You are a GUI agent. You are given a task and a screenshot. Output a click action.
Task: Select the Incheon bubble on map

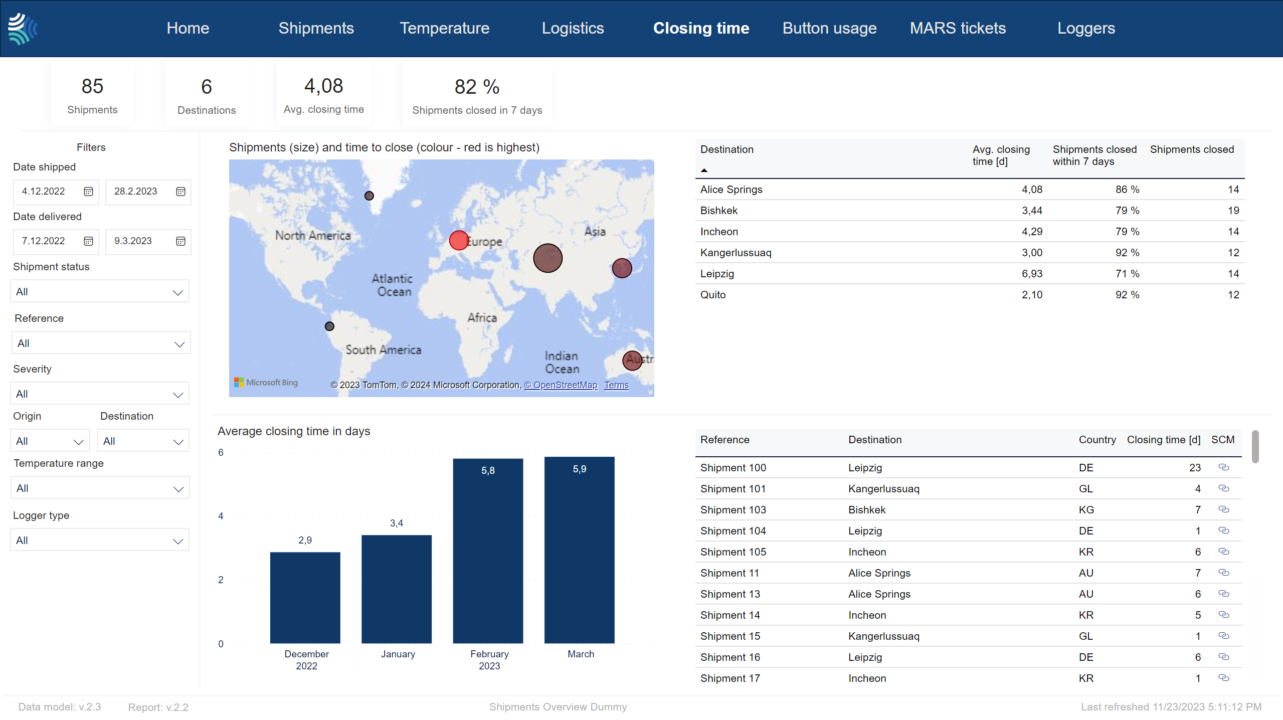[622, 268]
